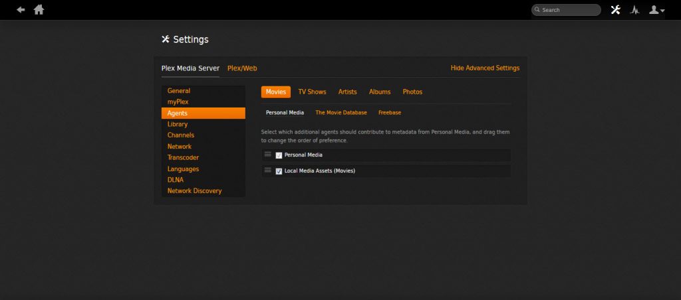Click the Personal Media row label

tap(303, 155)
